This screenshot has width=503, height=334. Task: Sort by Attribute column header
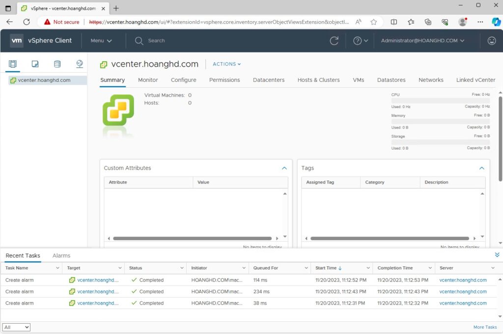point(118,182)
